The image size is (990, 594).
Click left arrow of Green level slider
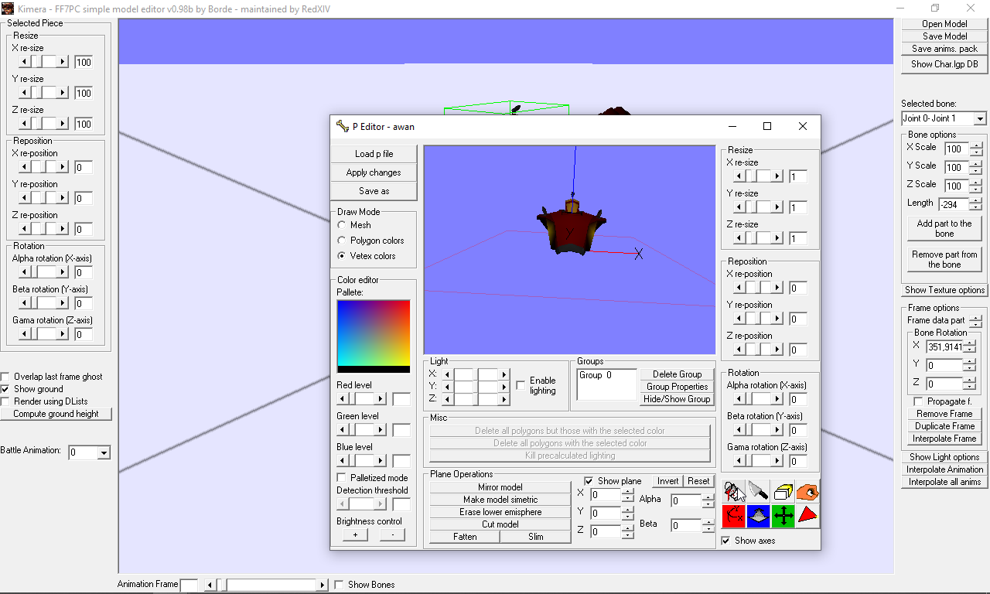[x=343, y=430]
